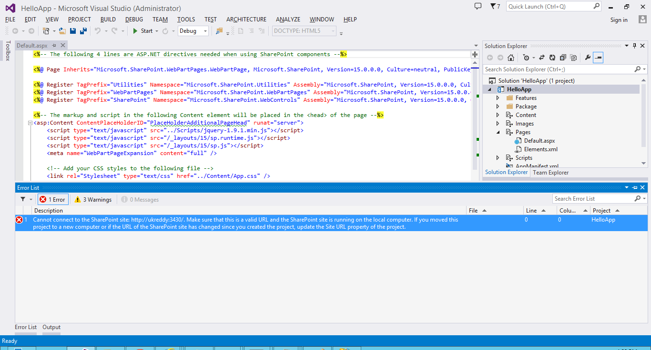This screenshot has height=350, width=651.
Task: Click the Open File folder icon
Action: [62, 31]
